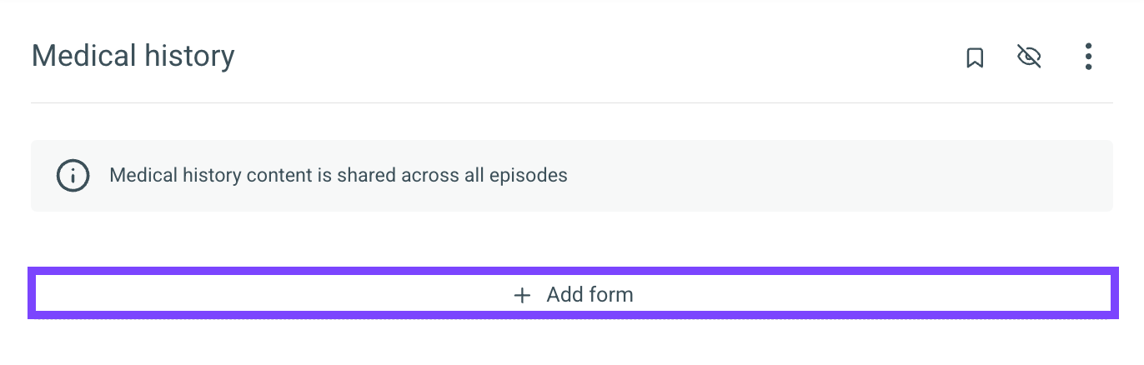Select the Medical history heading
Screen dimensions: 1144x365
[x=133, y=57]
